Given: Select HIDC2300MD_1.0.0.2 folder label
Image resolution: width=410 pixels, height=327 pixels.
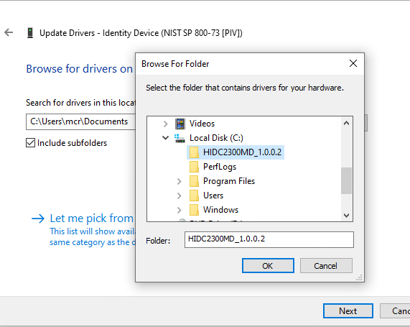Looking at the screenshot, I should click(243, 152).
